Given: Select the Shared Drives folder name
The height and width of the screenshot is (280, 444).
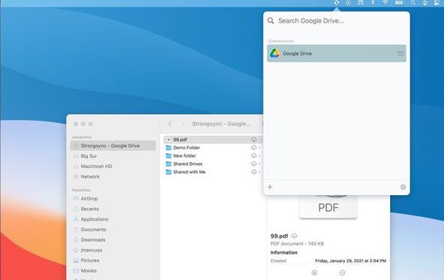Looking at the screenshot, I should tap(187, 164).
